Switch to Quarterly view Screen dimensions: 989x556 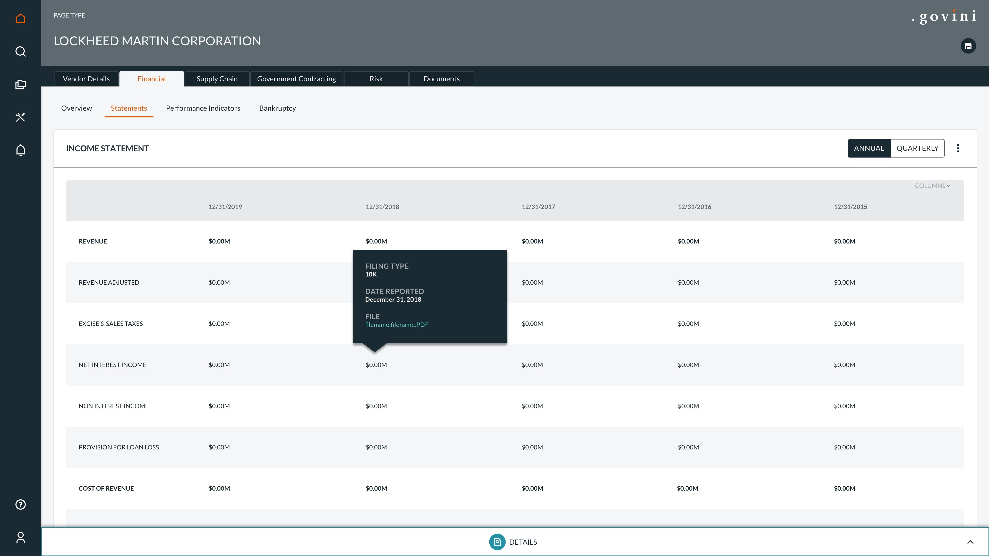pyautogui.click(x=917, y=148)
